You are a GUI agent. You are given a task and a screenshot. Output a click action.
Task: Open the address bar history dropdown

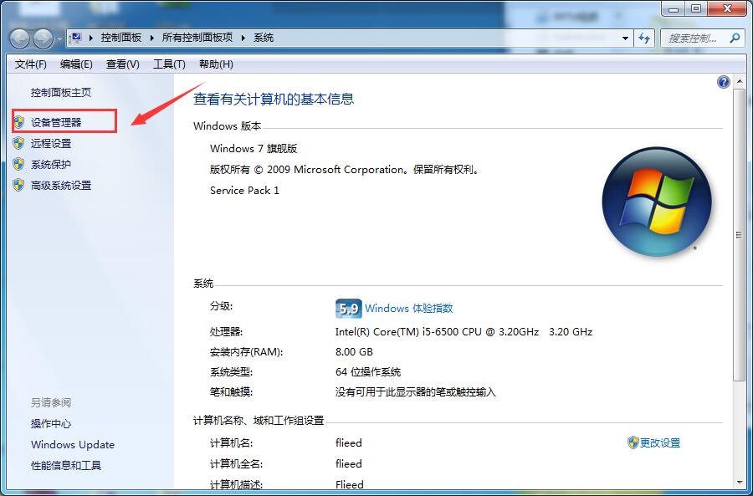tap(625, 38)
